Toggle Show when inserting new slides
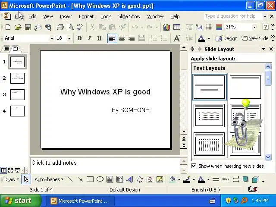The image size is (276, 207). (194, 166)
